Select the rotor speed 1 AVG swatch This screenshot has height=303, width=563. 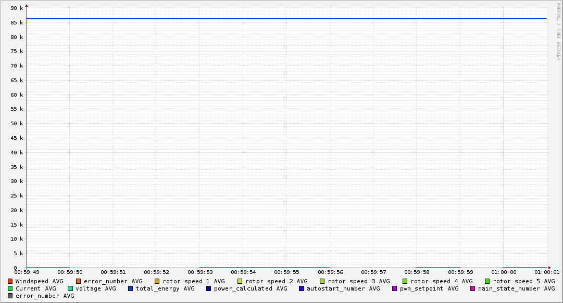(157, 281)
